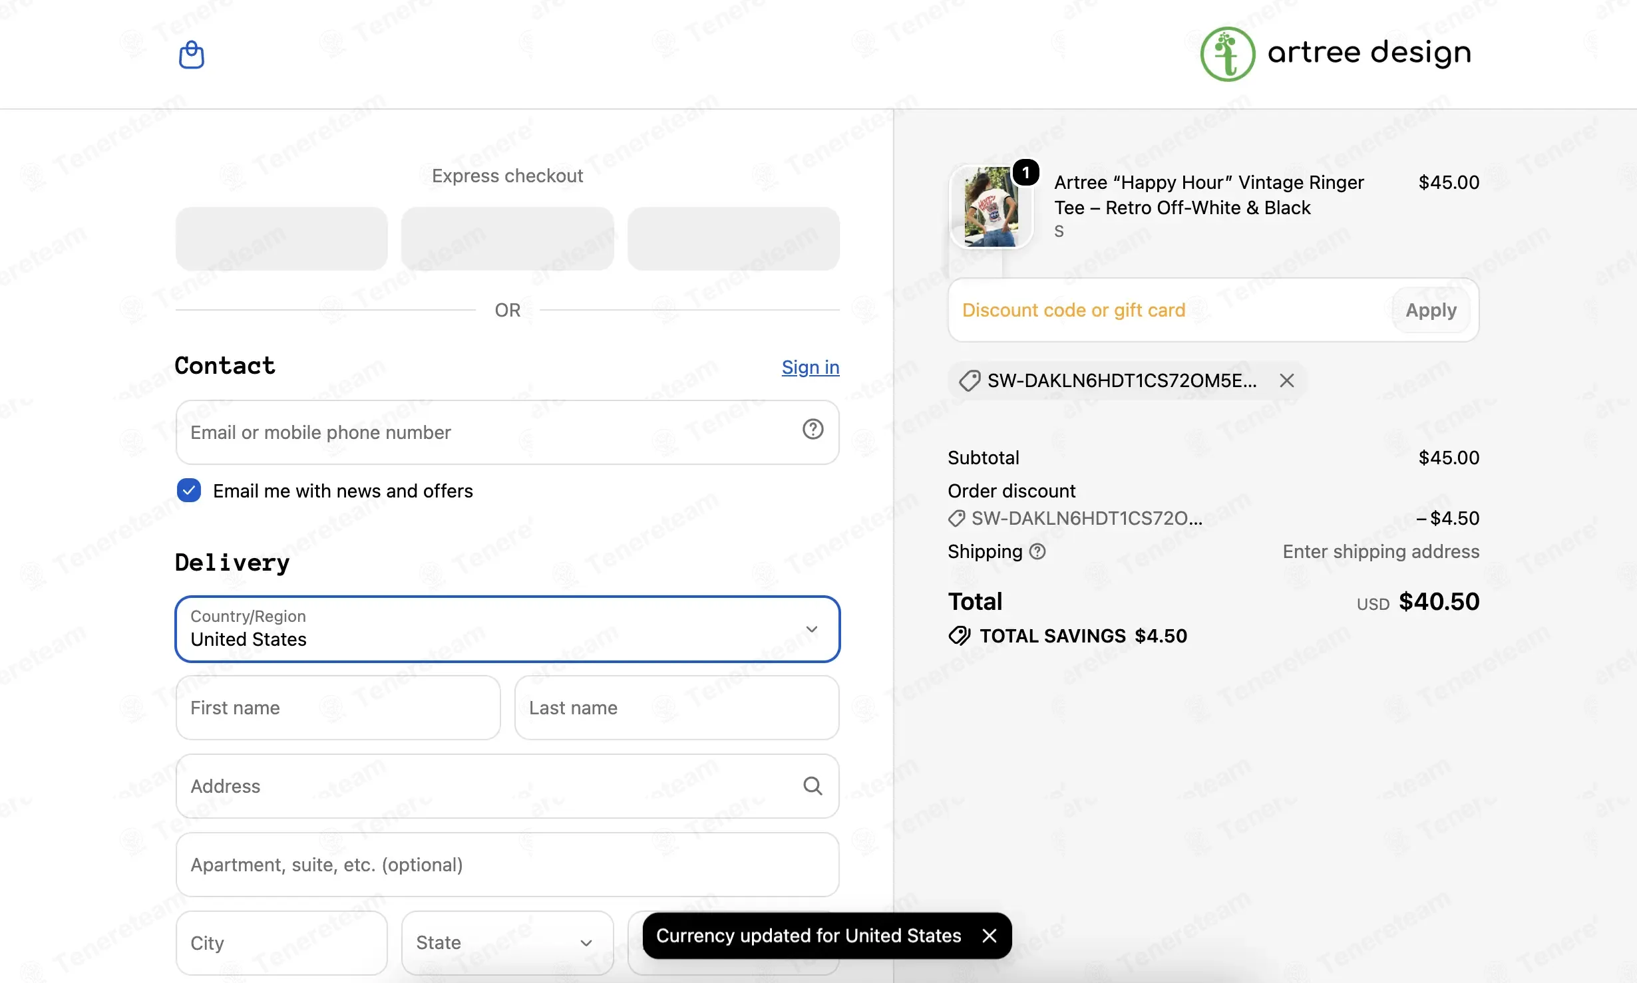
Task: Click the Sign in link
Action: [811, 367]
